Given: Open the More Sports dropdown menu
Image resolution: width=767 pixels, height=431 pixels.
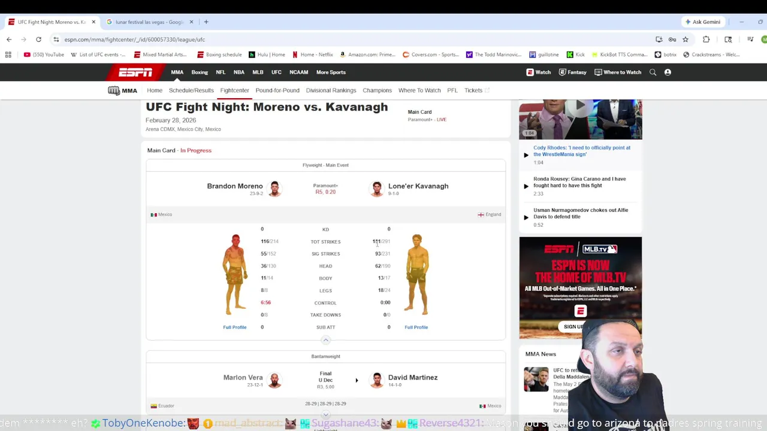Looking at the screenshot, I should pos(331,72).
